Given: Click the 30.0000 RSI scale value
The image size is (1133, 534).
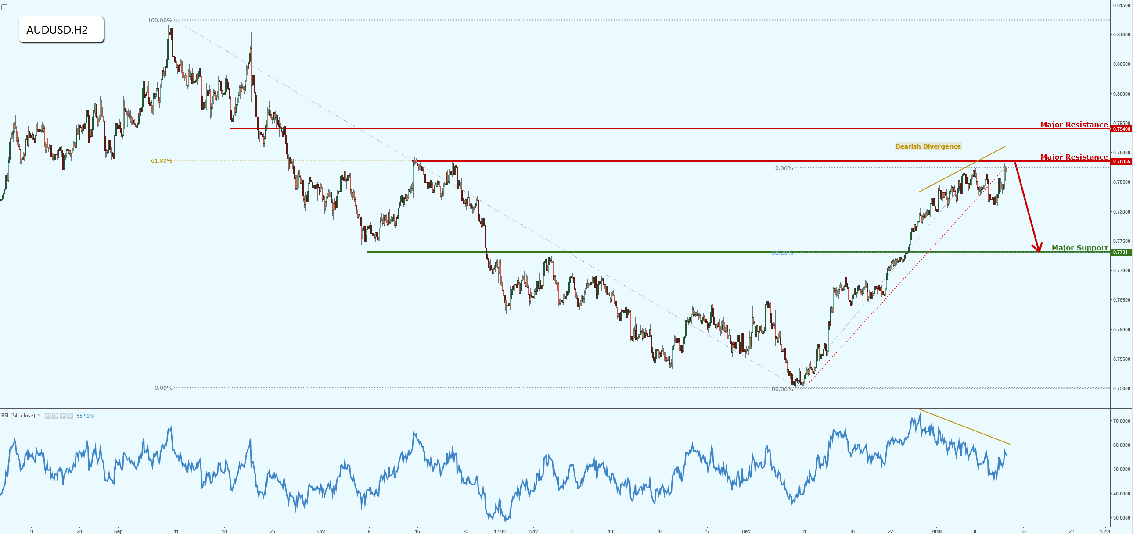Looking at the screenshot, I should (x=1122, y=518).
